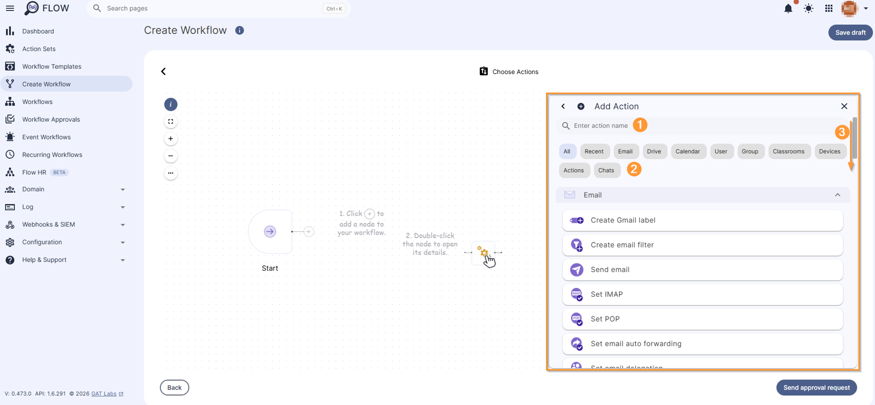Open Workflow Approvals in the sidebar
This screenshot has height=405, width=875.
click(x=66, y=120)
